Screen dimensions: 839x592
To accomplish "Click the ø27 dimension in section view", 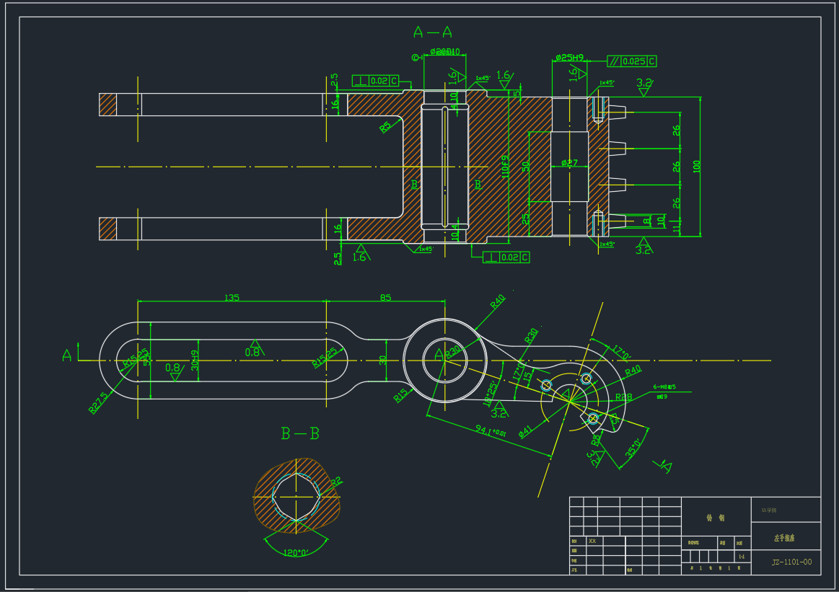I will (x=569, y=164).
